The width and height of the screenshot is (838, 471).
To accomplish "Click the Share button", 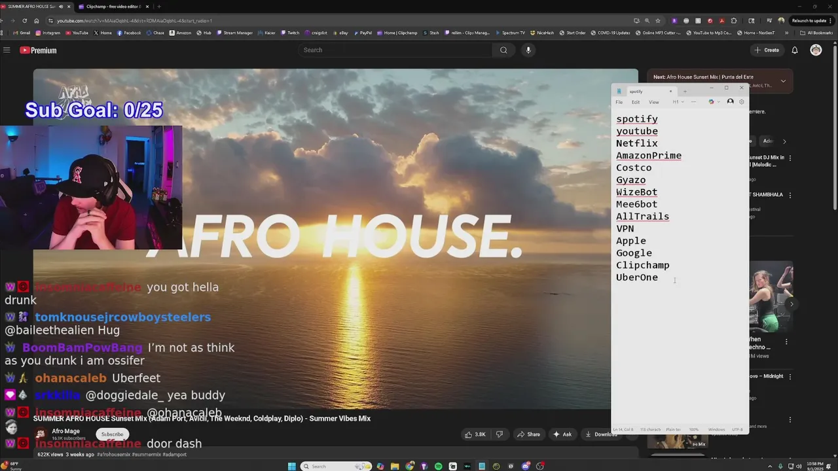I will pos(528,434).
